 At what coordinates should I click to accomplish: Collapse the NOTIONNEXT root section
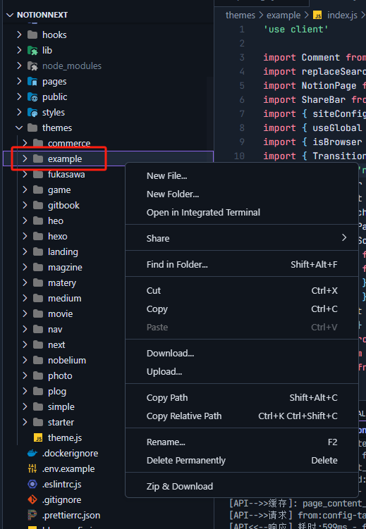coord(10,15)
